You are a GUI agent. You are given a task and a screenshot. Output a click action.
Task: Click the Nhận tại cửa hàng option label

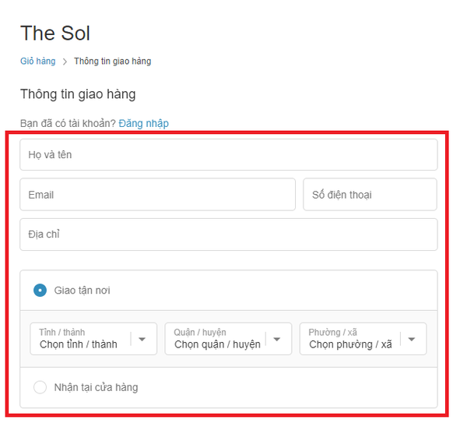click(x=96, y=387)
